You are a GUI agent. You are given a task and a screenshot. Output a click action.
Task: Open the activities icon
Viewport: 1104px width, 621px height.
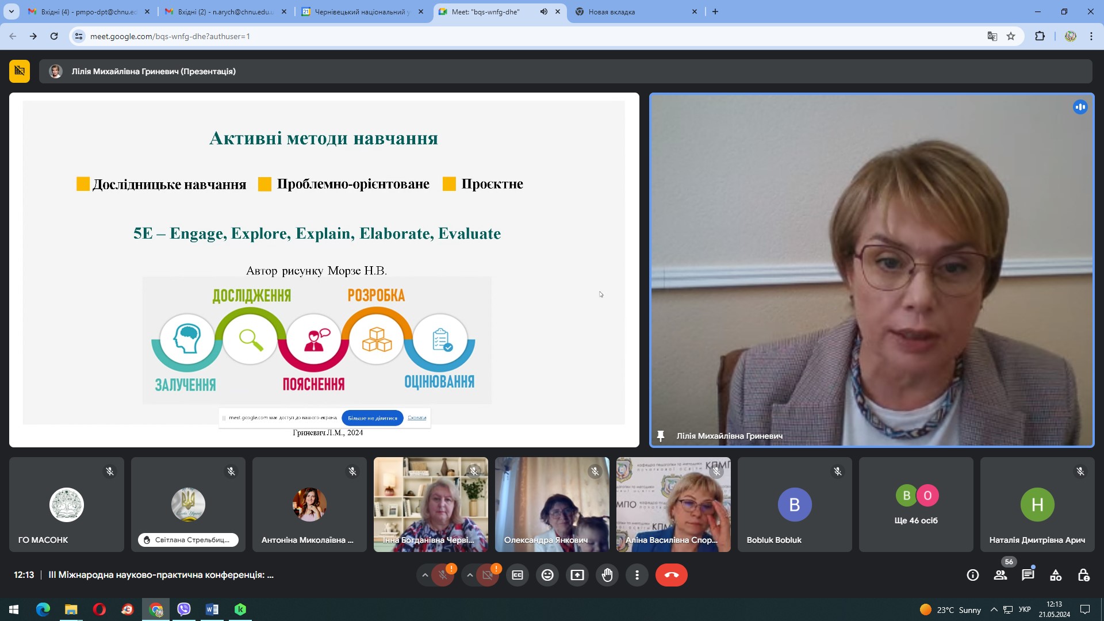(x=1056, y=575)
